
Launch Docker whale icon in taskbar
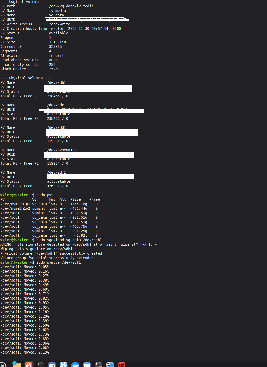click(75, 365)
